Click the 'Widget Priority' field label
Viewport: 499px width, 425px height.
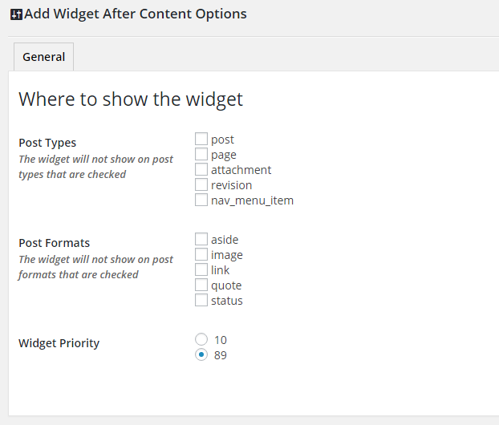[59, 343]
